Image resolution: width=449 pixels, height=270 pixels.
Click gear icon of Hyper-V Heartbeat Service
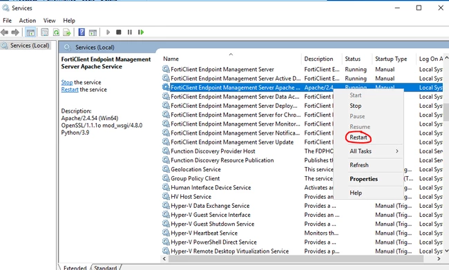[x=166, y=233]
